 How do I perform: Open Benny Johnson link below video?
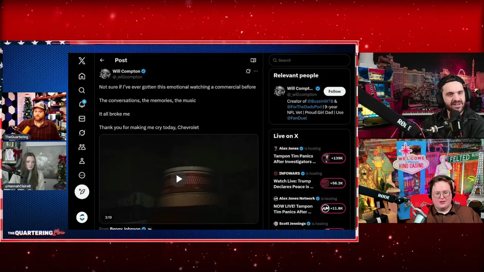[125, 229]
